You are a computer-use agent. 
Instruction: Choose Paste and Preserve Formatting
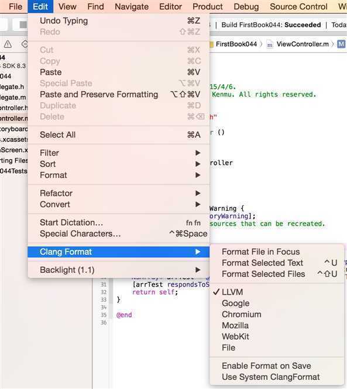119,94
